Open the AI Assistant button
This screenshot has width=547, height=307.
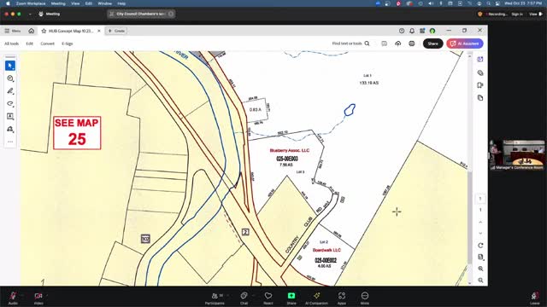(465, 43)
